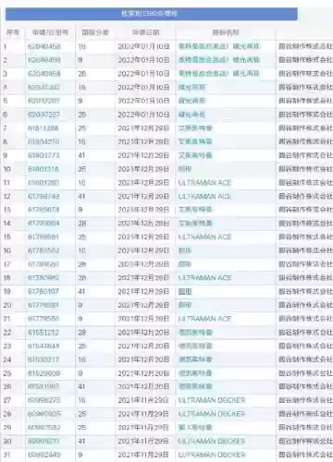Open the application number link in row 12

tap(43, 196)
